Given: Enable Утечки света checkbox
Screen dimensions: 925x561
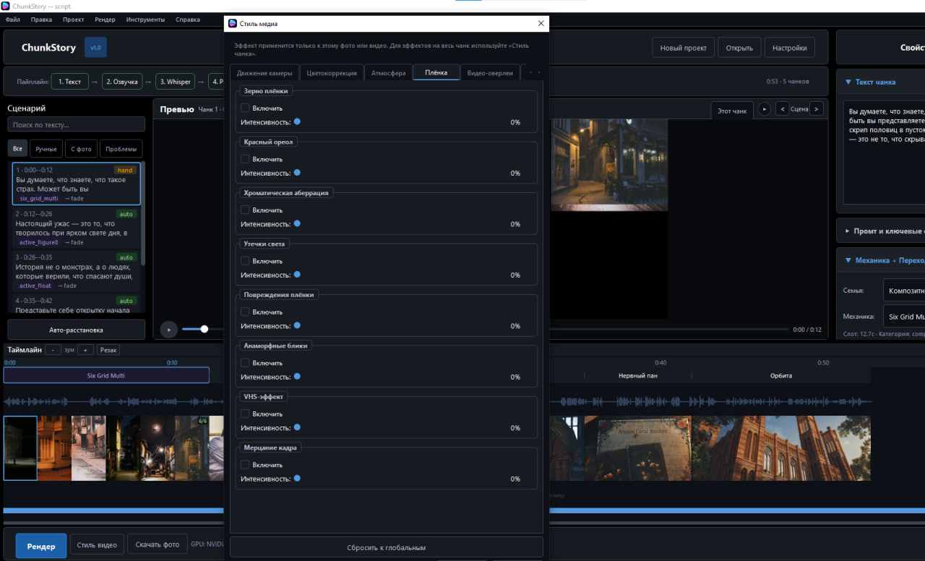Looking at the screenshot, I should (x=245, y=261).
